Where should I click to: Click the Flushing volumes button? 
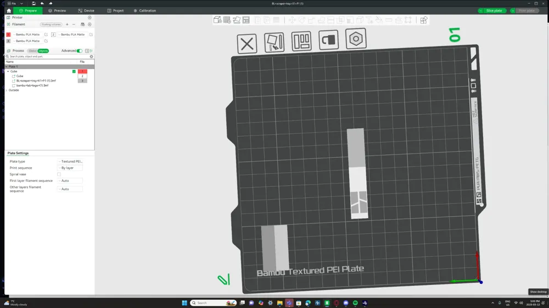51,25
